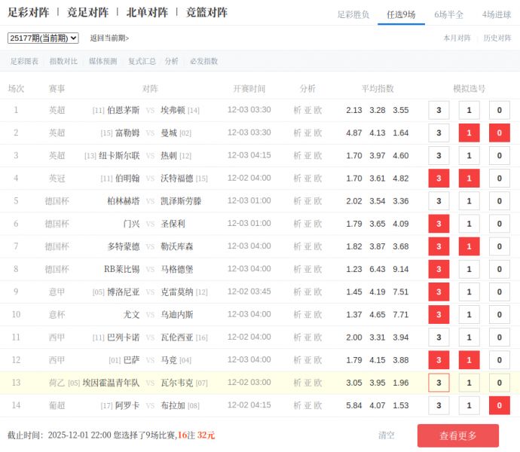520x452 pixels.
Task: Click the 清空 clear button
Action: [386, 435]
